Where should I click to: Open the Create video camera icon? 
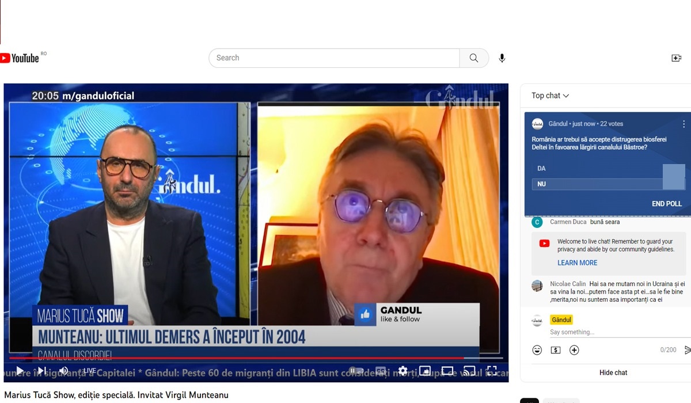677,58
